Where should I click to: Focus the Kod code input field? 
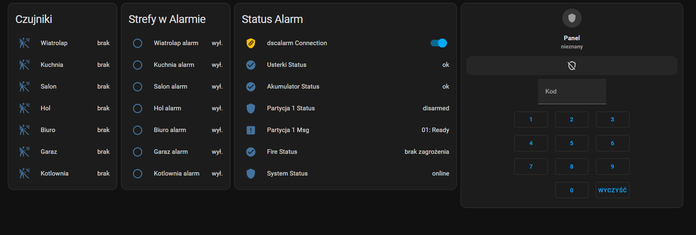coord(572,91)
